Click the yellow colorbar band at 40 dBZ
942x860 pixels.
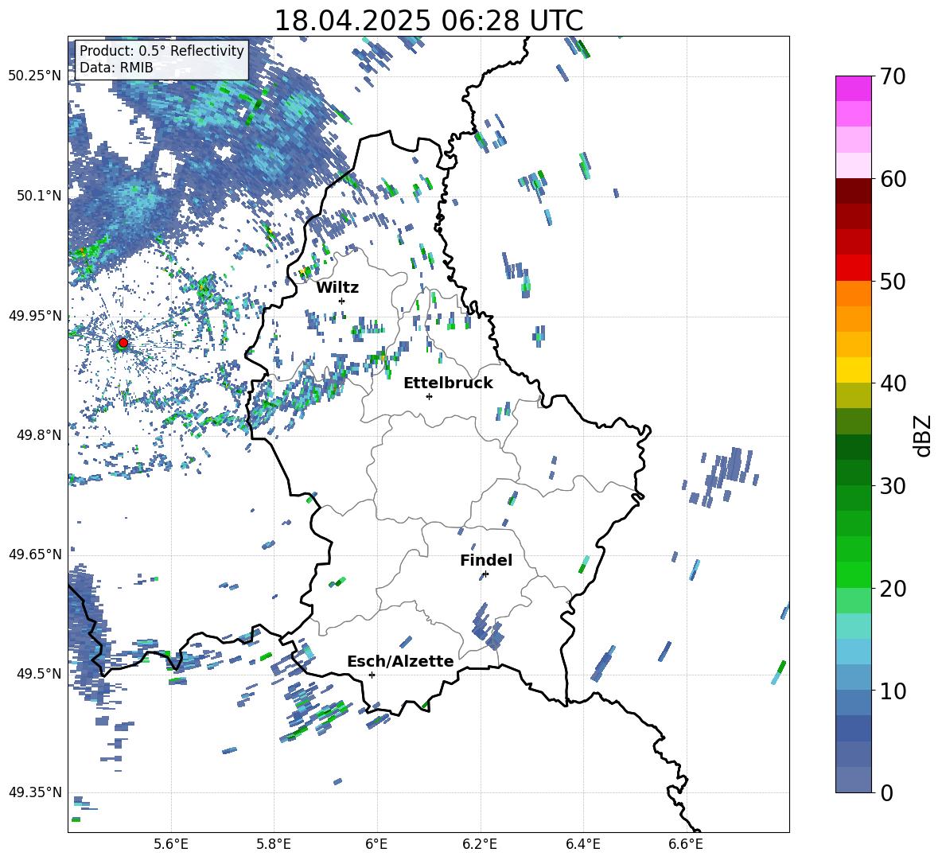[853, 370]
